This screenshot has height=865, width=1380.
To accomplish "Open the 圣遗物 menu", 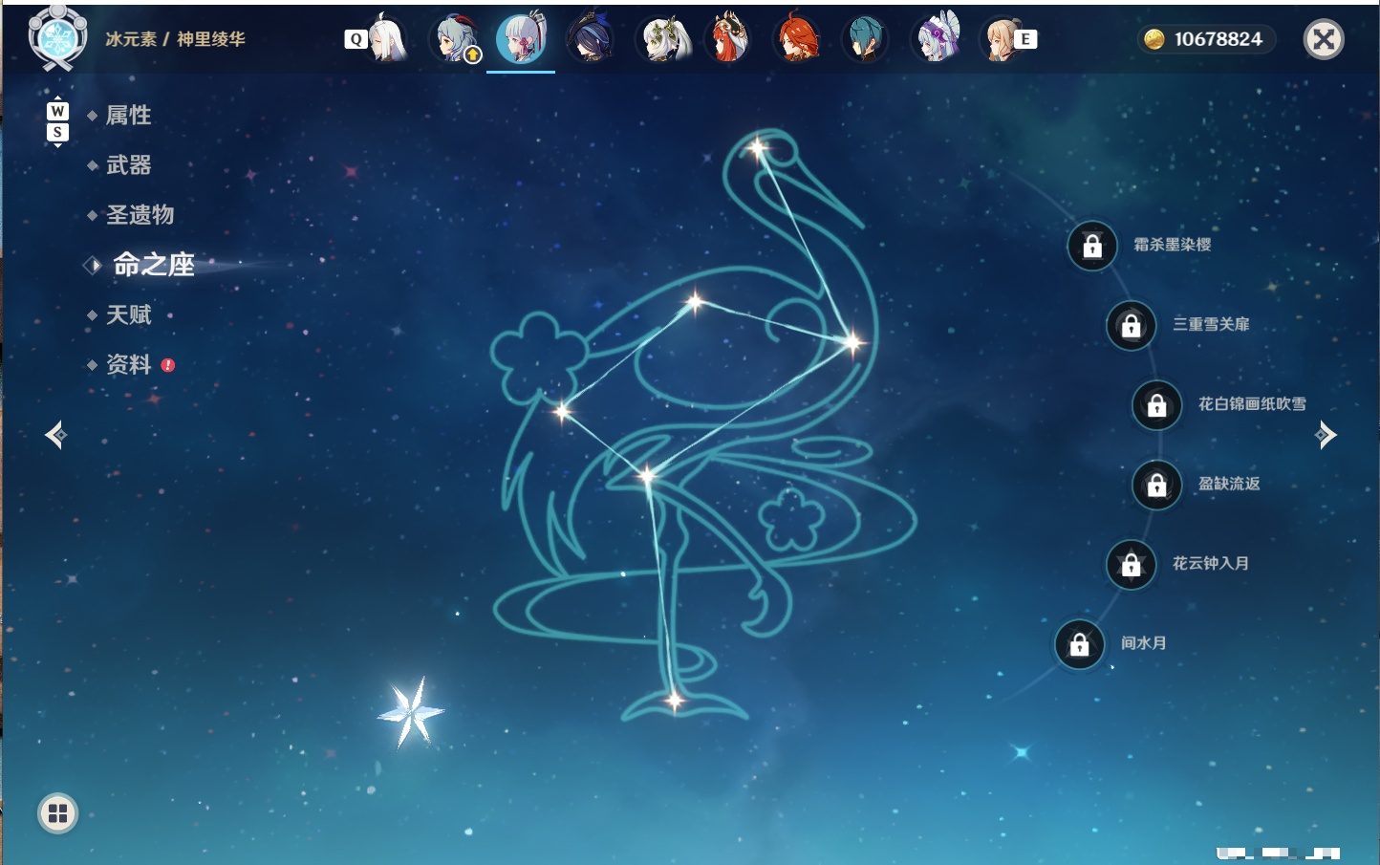I will (140, 215).
